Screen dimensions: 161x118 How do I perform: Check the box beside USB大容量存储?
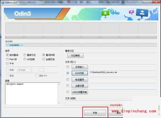[68, 92]
